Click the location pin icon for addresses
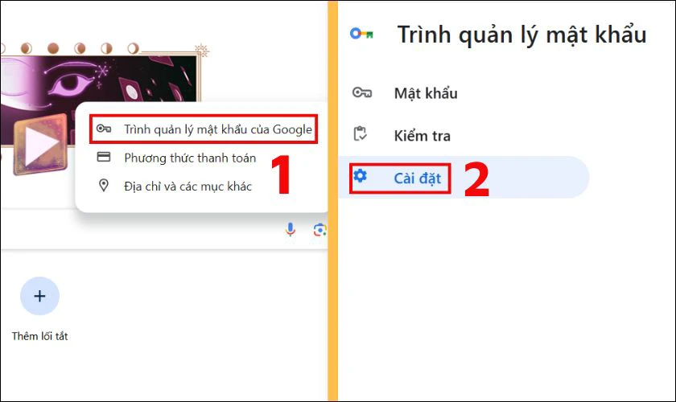The width and height of the screenshot is (676, 402). (103, 186)
